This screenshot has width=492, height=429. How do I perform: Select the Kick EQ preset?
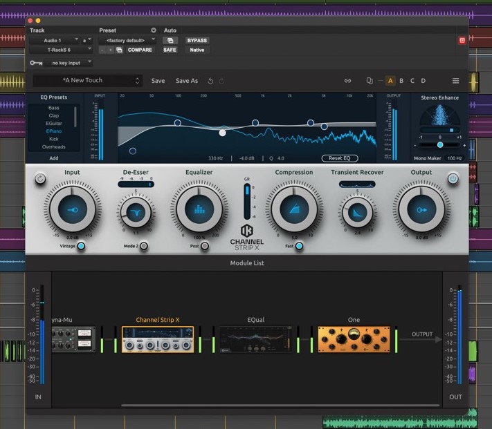click(x=54, y=139)
